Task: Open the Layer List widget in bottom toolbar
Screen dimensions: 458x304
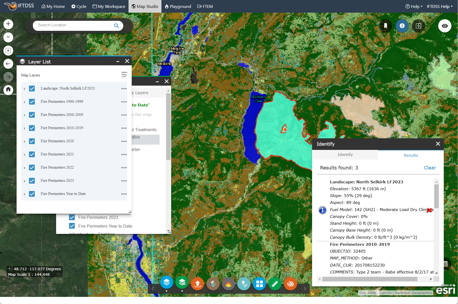Action: [x=166, y=283]
